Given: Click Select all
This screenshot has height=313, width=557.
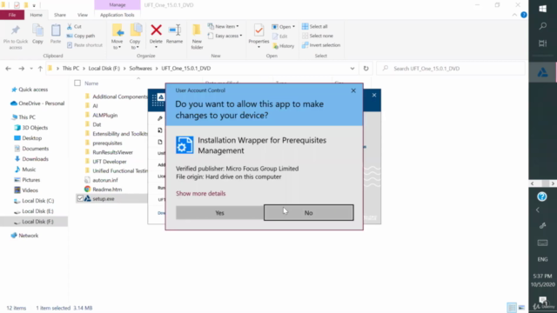Looking at the screenshot, I should 315,27.
